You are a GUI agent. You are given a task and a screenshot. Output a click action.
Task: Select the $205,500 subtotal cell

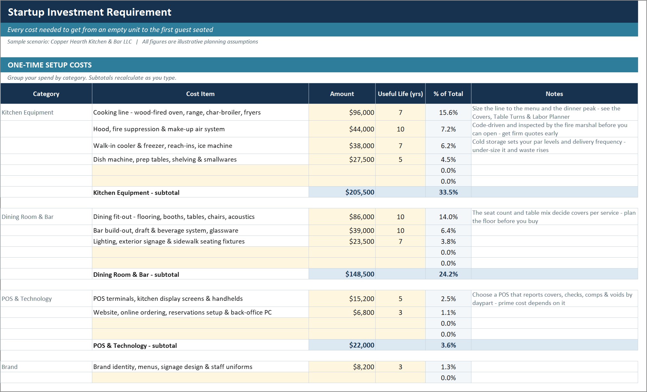(342, 192)
